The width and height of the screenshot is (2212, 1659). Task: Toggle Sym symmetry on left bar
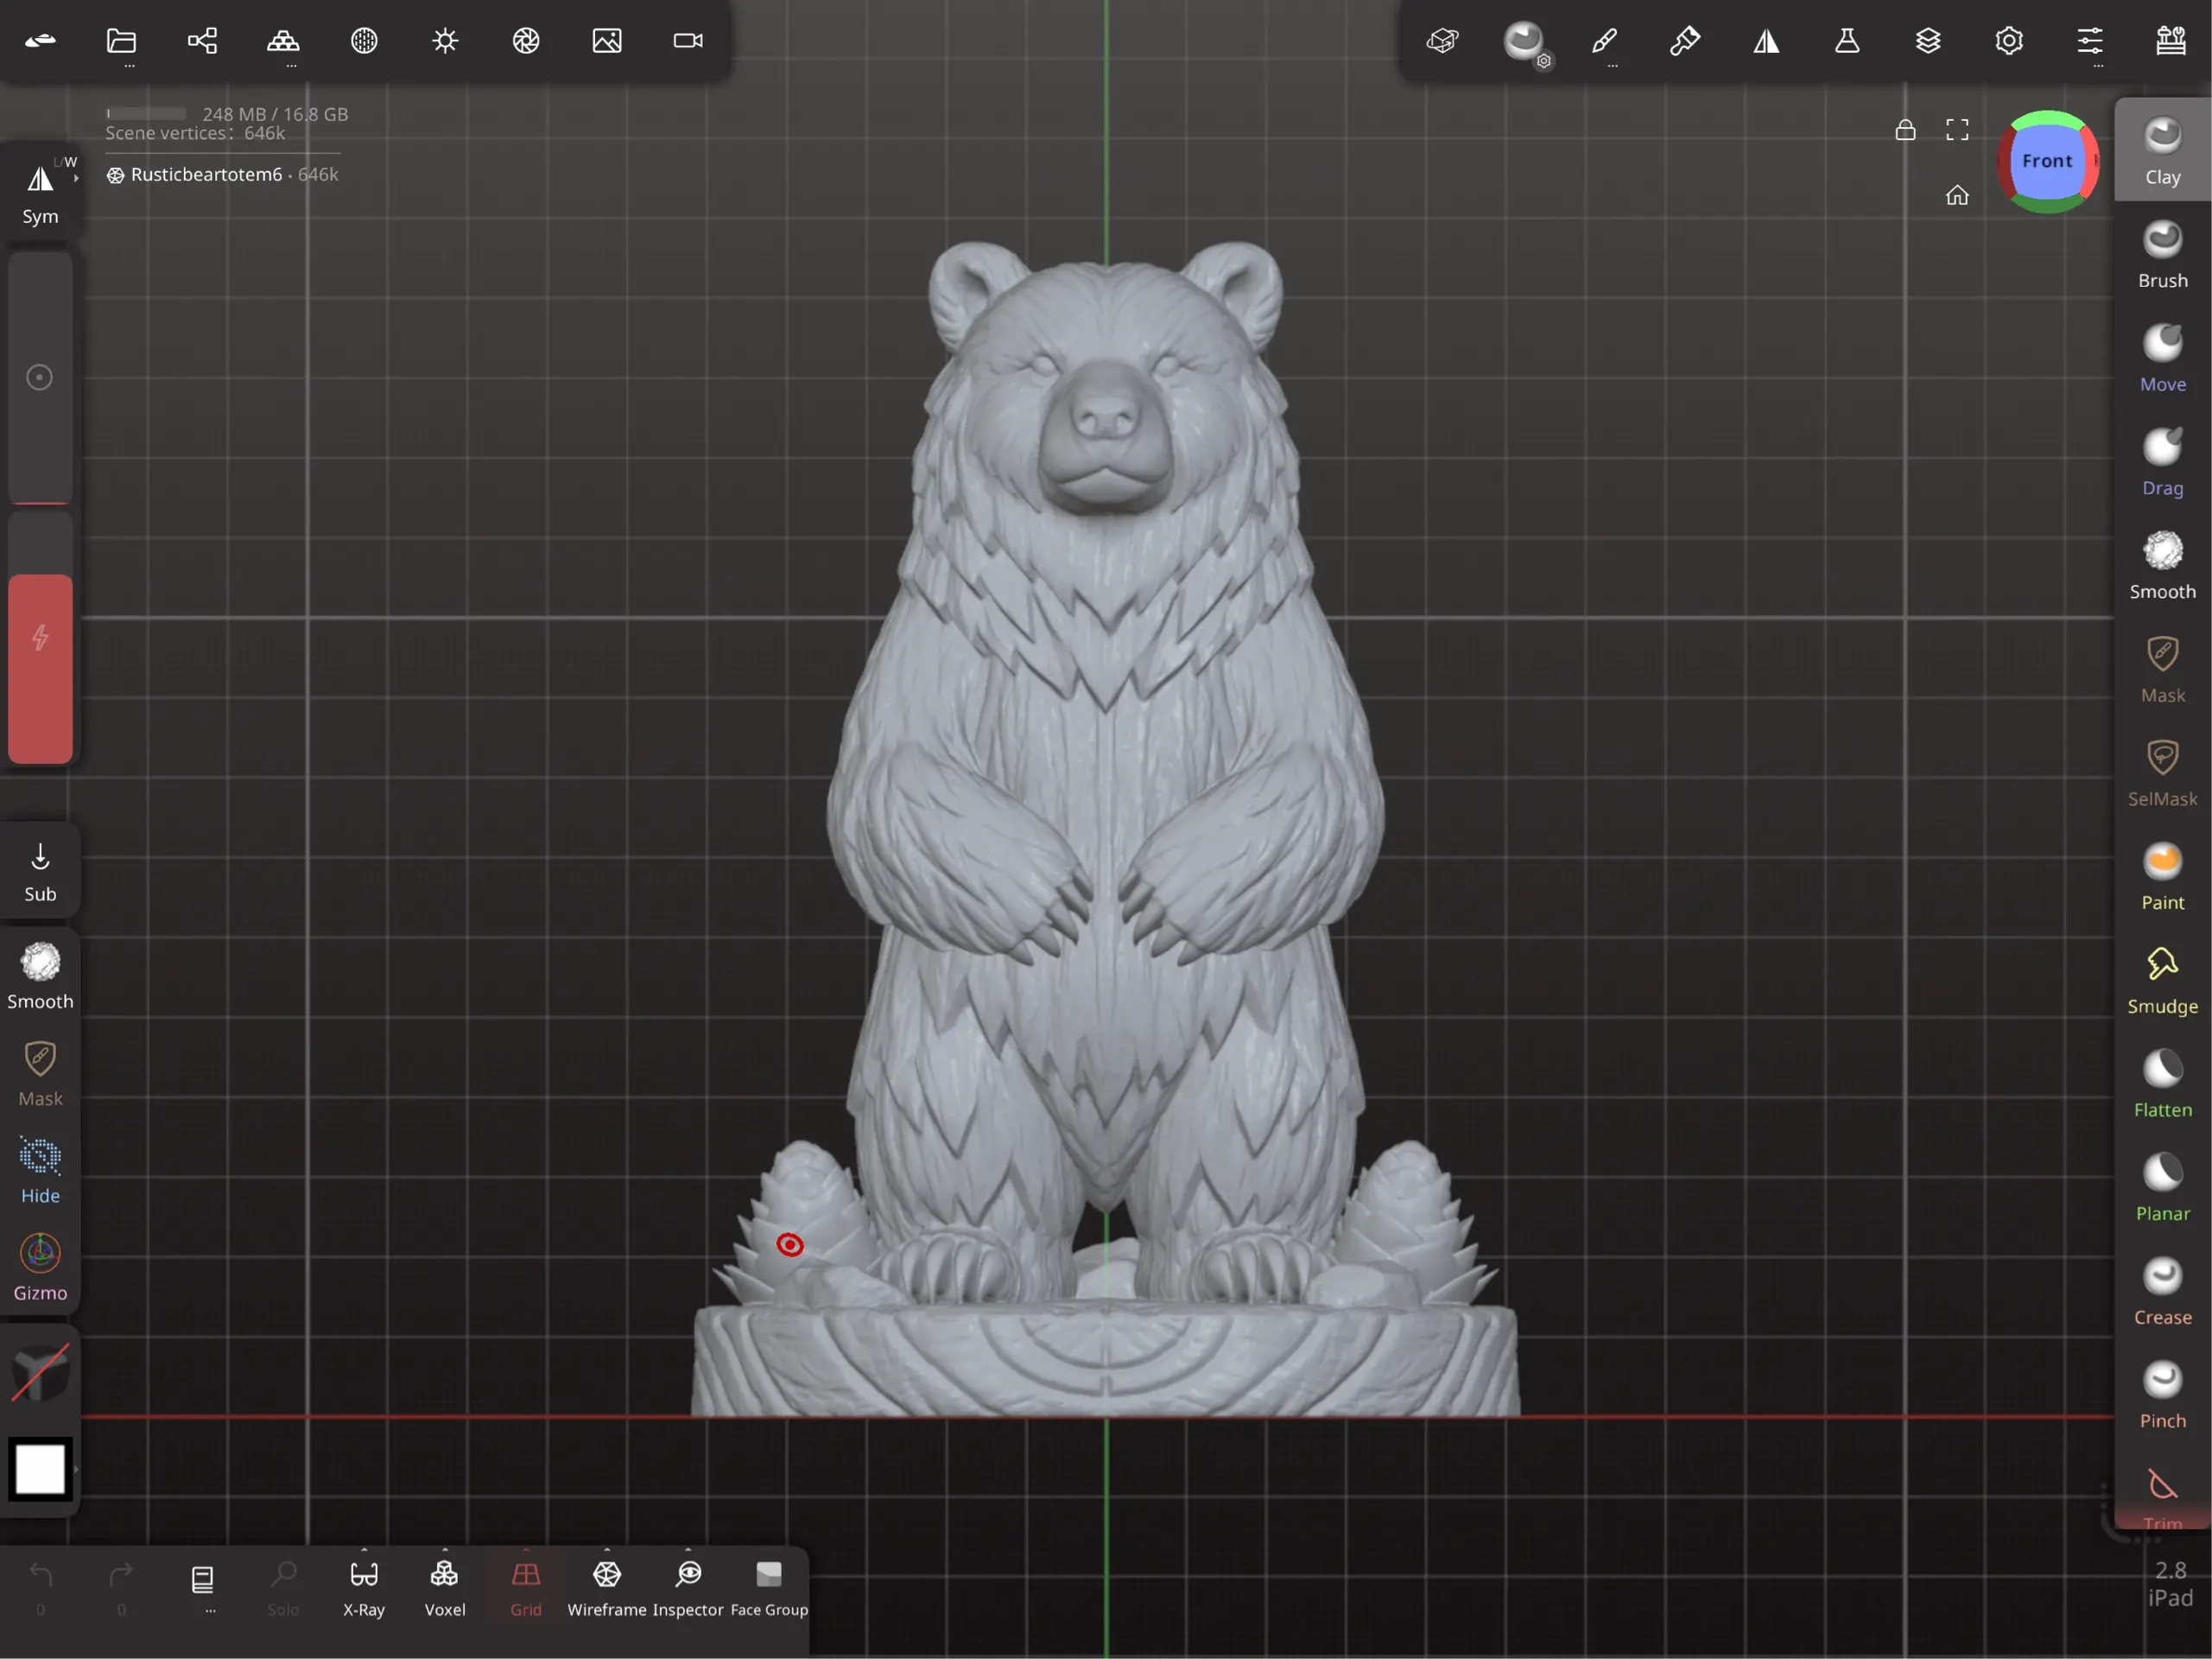click(40, 194)
